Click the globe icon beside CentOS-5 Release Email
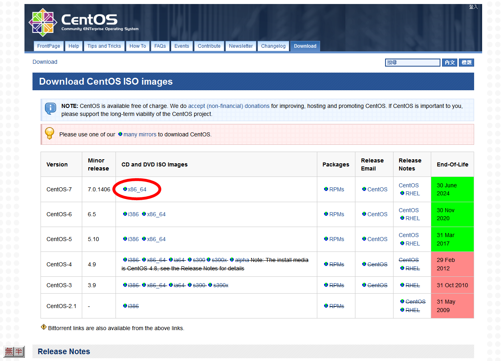The image size is (501, 361). coord(364,239)
